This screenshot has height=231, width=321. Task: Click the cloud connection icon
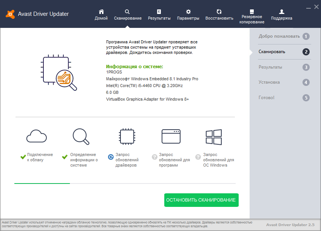(37, 136)
